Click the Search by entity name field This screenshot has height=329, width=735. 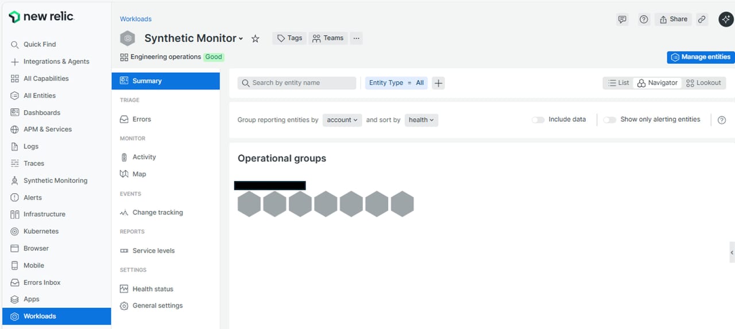pos(297,83)
